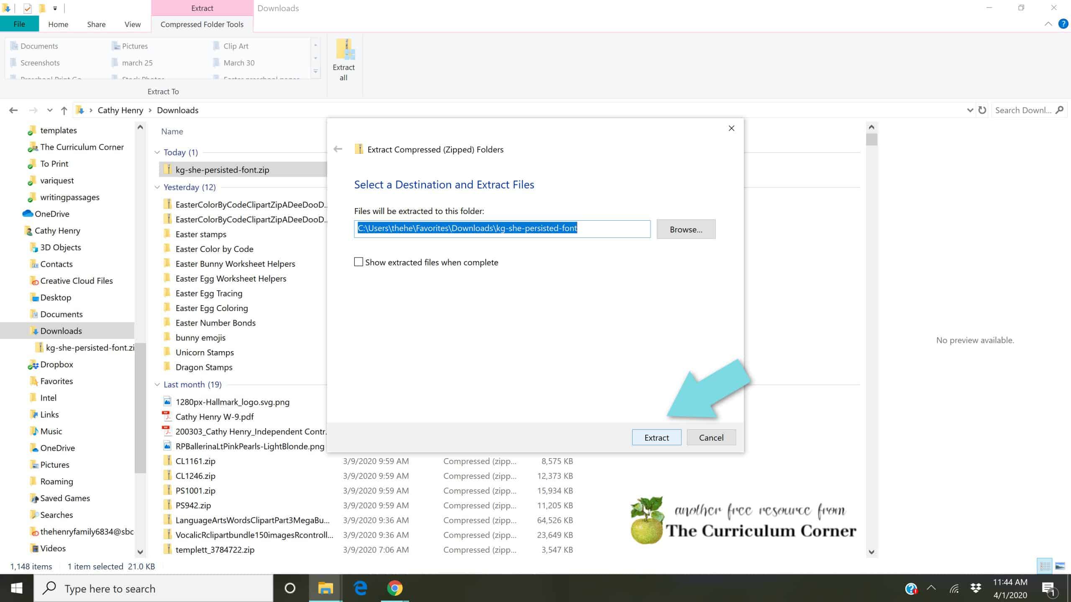Screen dimensions: 1071x602
Task: Collapse the Yesterday group
Action: tap(157, 187)
